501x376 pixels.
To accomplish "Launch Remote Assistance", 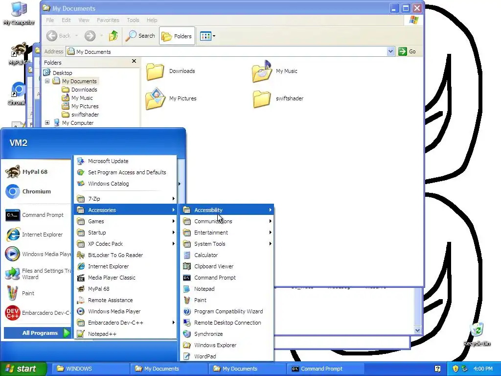I will click(x=125, y=300).
